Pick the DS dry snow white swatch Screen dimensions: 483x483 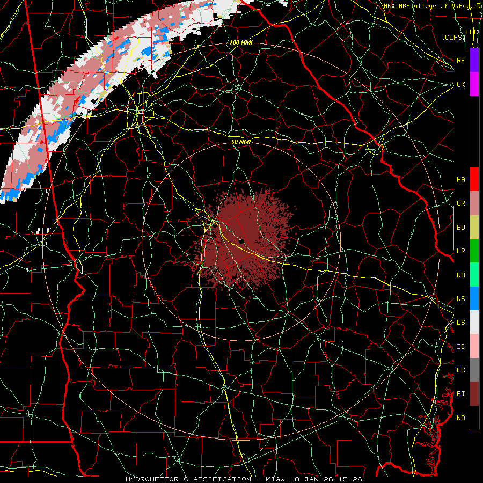click(474, 322)
